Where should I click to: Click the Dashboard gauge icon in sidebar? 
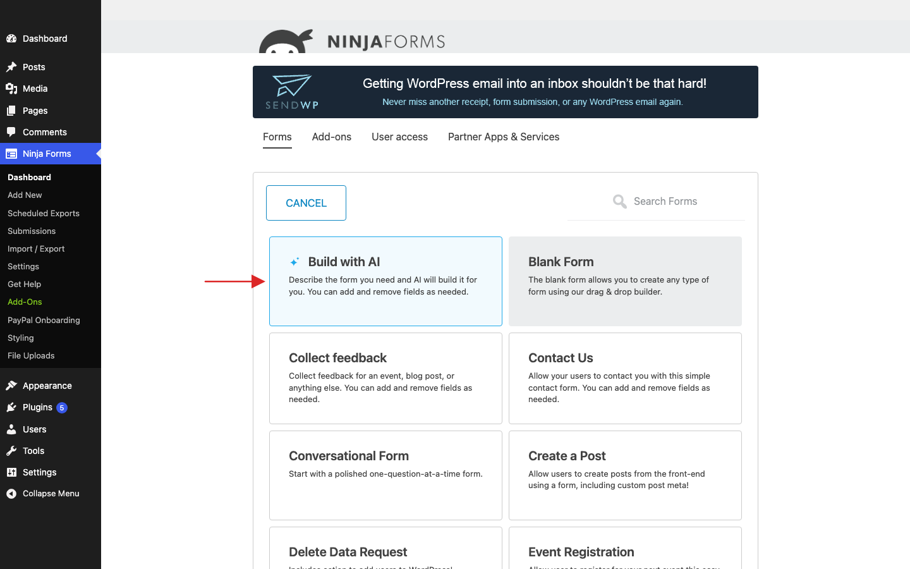[x=11, y=39]
